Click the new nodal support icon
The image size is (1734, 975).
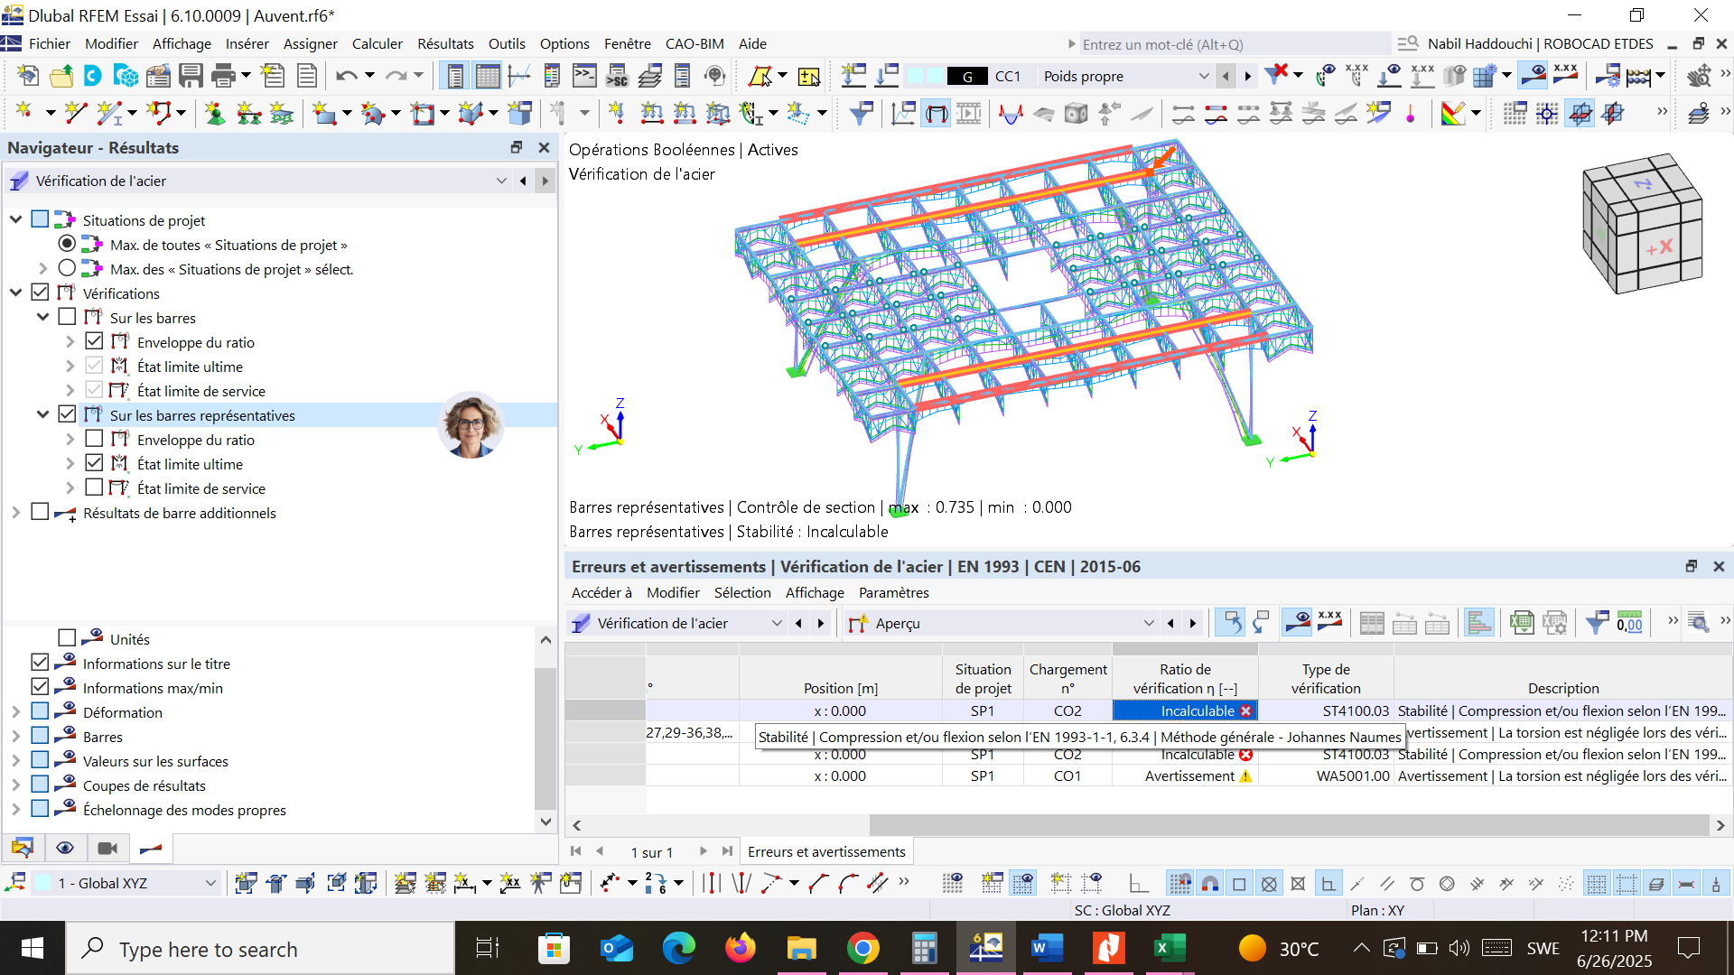(x=215, y=113)
